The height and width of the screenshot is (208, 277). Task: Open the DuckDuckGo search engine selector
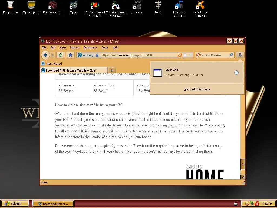pyautogui.click(x=200, y=55)
